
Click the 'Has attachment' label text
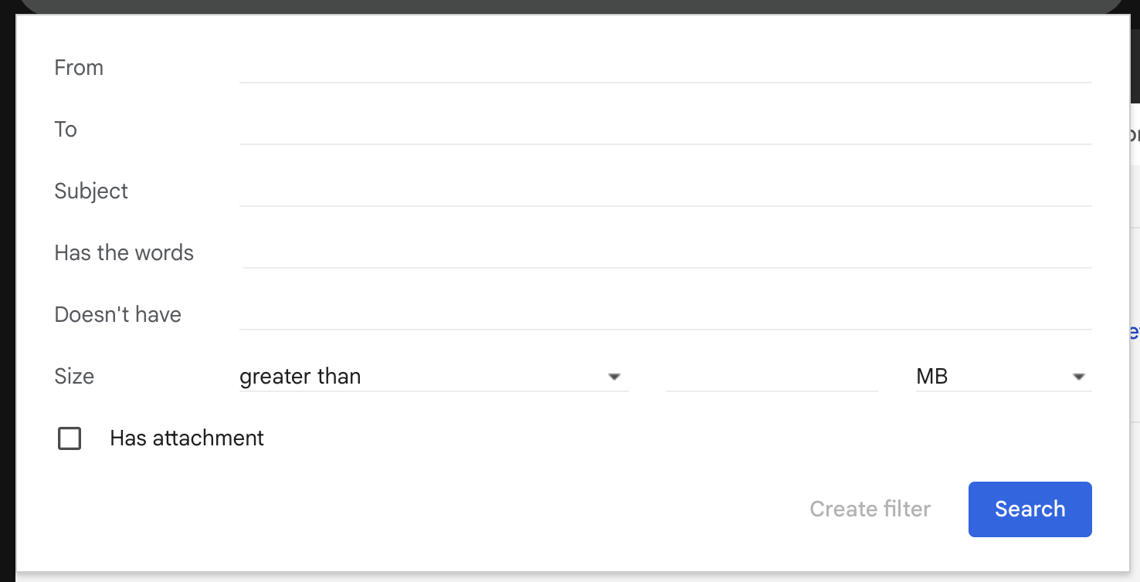tap(187, 438)
